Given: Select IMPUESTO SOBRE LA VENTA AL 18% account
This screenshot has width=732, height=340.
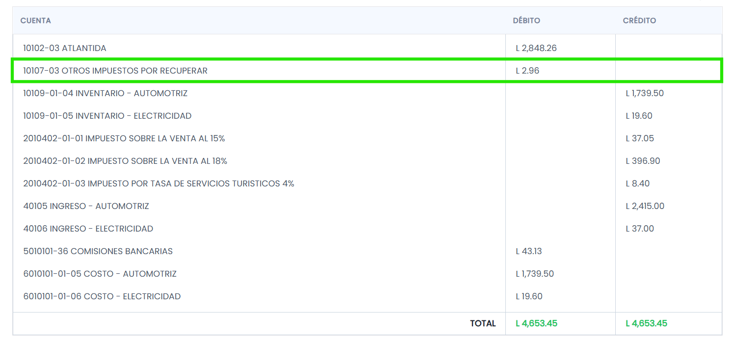Looking at the screenshot, I should pos(125,161).
